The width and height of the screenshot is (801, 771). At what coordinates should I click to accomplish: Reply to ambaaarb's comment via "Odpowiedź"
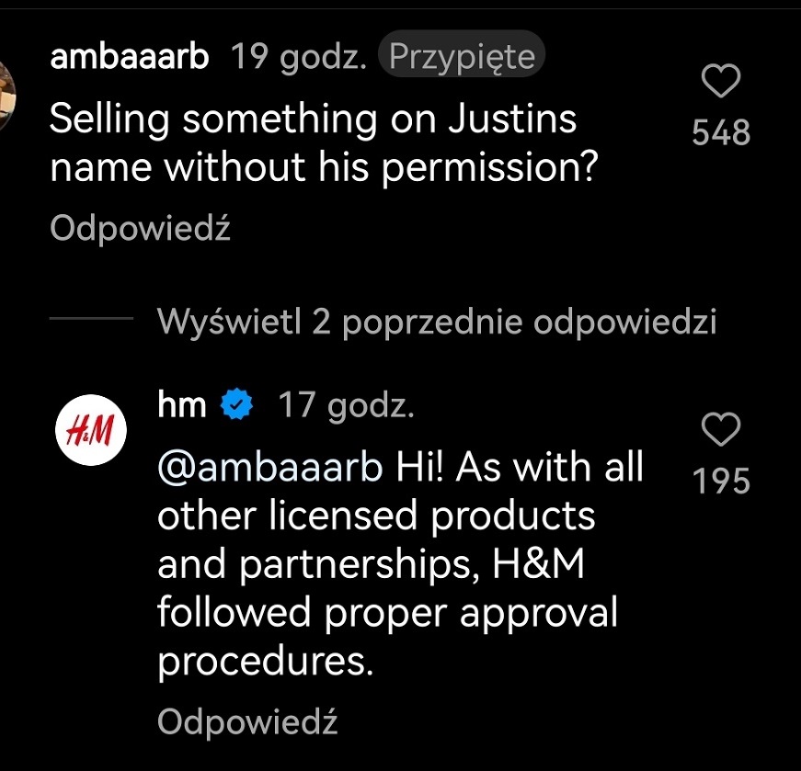140,228
